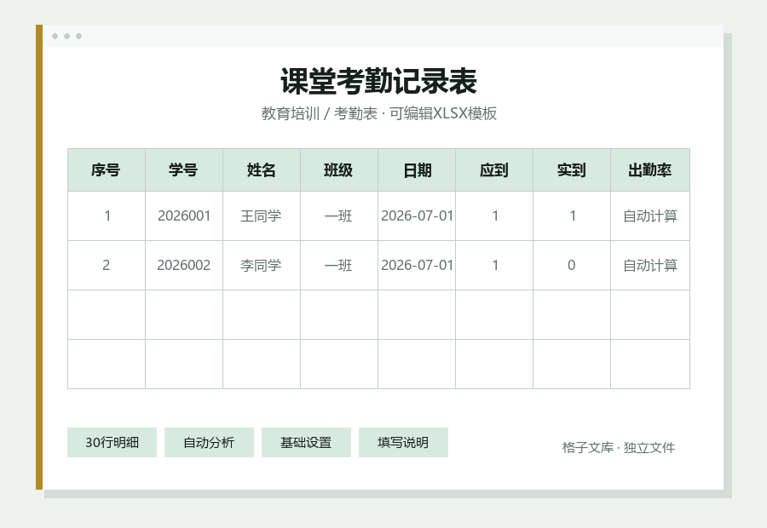
Task: Click the 日期 column header
Action: pos(417,170)
